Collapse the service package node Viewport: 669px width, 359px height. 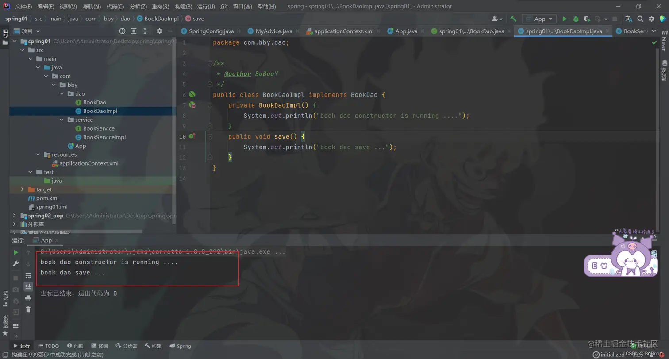pyautogui.click(x=62, y=120)
